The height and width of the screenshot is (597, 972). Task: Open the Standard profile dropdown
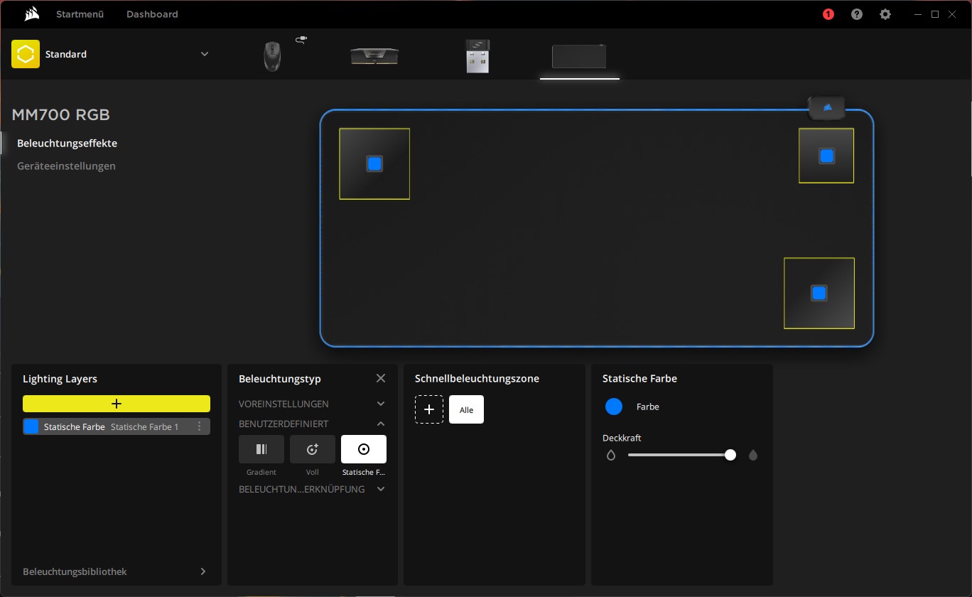pos(205,54)
